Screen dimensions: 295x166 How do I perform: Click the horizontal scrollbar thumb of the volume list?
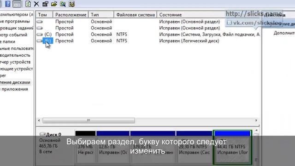tap(88, 120)
